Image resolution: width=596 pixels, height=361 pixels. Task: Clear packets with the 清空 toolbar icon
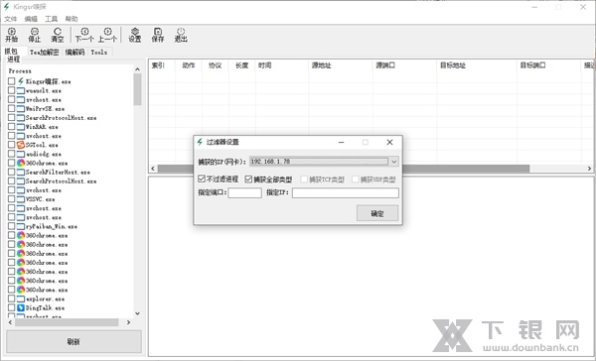(x=58, y=35)
